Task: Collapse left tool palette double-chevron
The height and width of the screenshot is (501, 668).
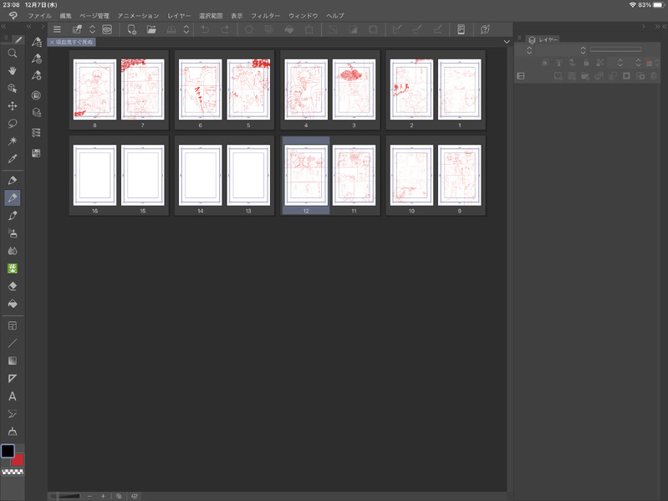Action: tap(4, 27)
